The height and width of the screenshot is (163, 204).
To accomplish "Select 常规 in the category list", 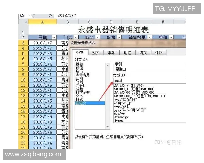I will point(79,65).
